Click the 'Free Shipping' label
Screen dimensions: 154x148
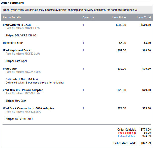point(127,133)
